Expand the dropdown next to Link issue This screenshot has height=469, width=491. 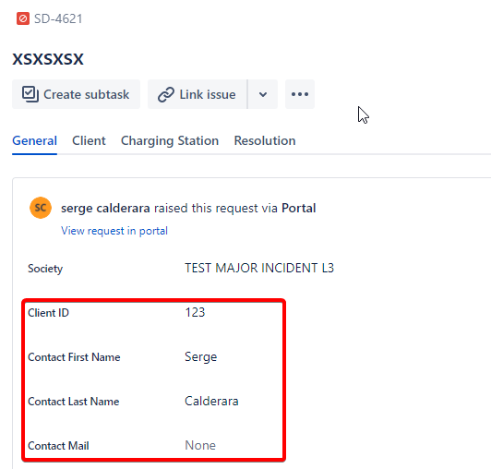(x=263, y=94)
